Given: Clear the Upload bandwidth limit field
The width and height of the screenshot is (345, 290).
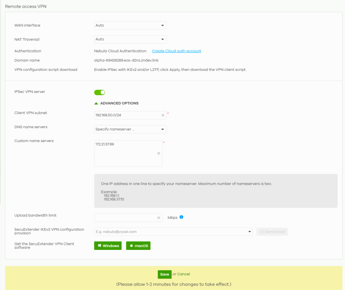Looking at the screenshot, I should point(159,217).
